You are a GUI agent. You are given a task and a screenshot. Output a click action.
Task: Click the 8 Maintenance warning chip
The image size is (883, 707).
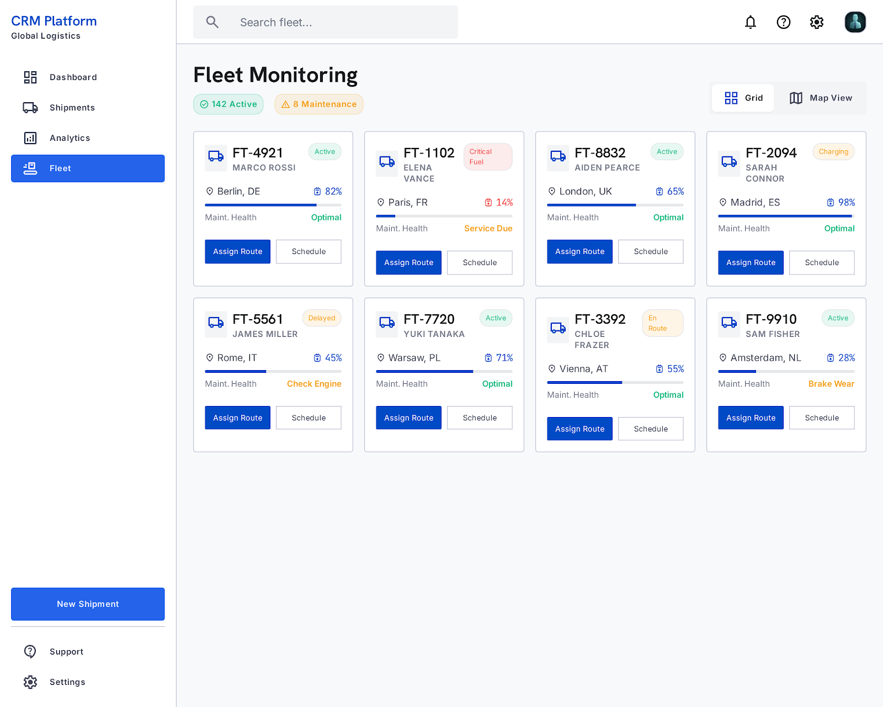319,104
